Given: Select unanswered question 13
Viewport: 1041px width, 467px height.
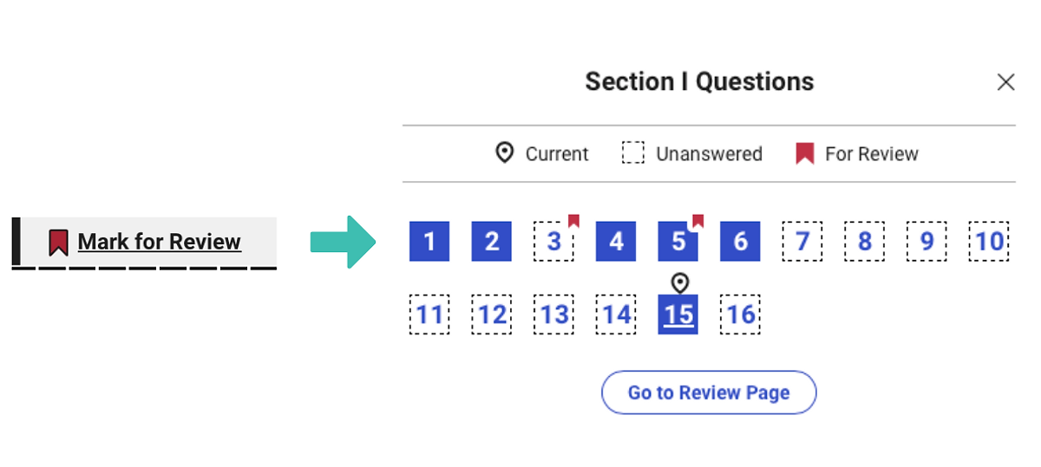Looking at the screenshot, I should pyautogui.click(x=553, y=315).
